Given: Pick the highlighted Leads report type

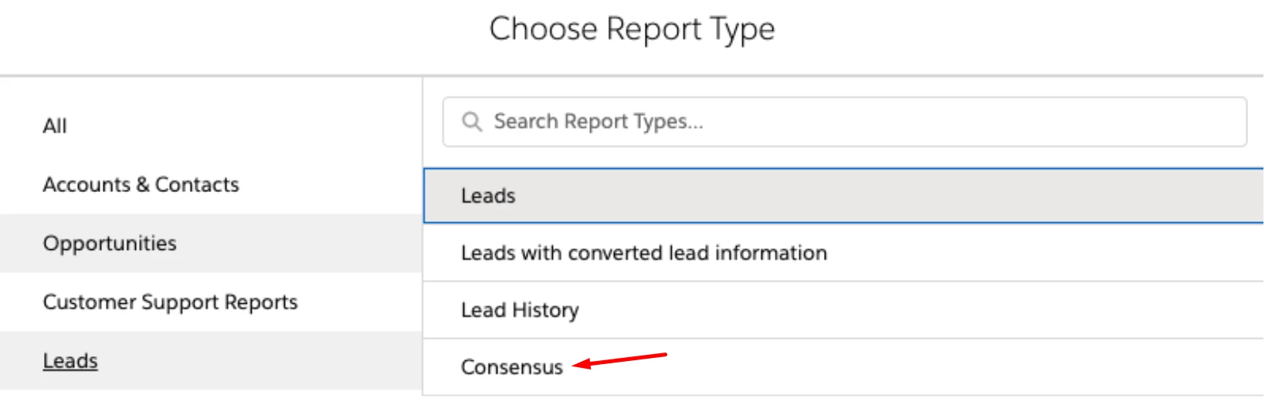Looking at the screenshot, I should (488, 196).
